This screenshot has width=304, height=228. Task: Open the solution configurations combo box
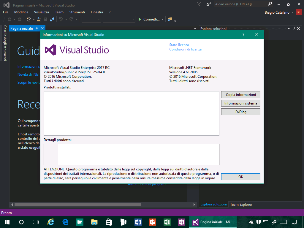coord(91,19)
